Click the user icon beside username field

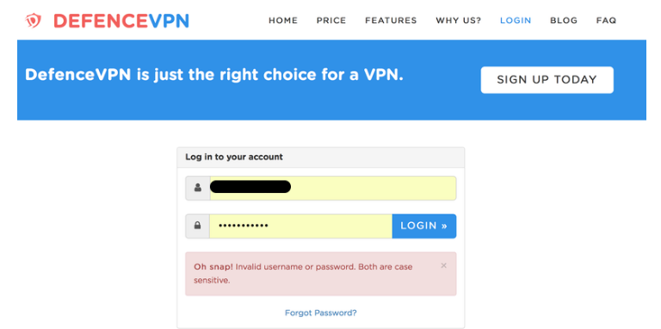tap(198, 188)
